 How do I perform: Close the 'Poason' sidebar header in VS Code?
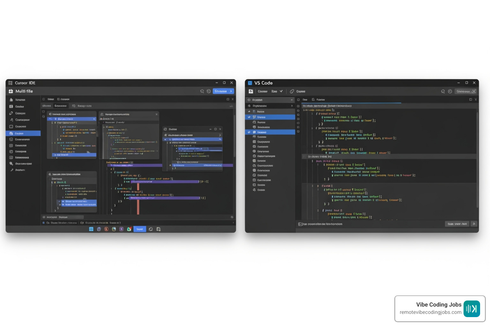click(x=292, y=100)
